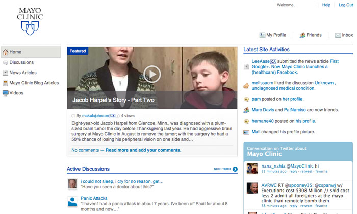Click AVRWC's Twitter avatar
This screenshot has width=357, height=214.
point(252,188)
